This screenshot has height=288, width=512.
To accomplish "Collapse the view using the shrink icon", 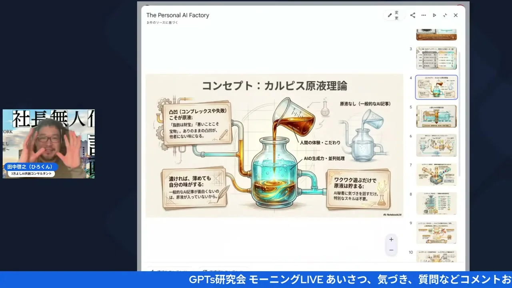I will (x=445, y=15).
